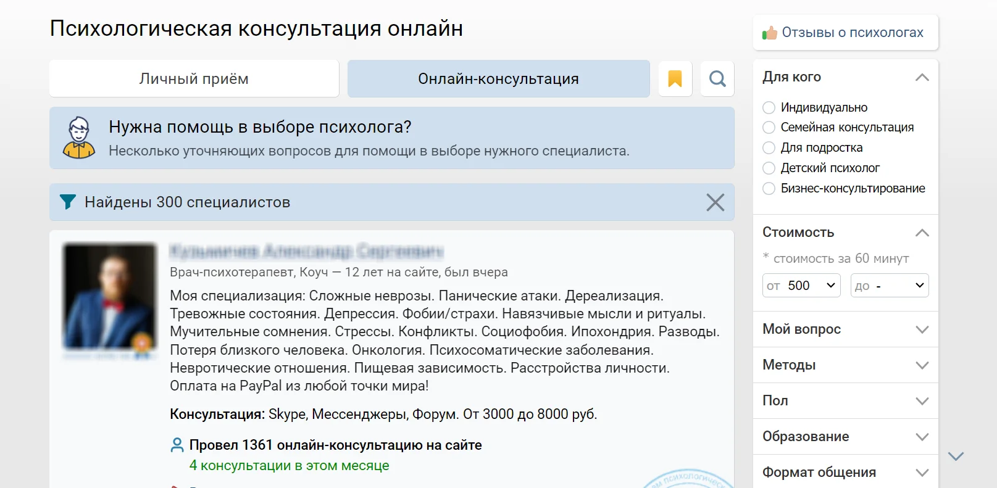Select the Индивидуально radio option
Viewport: 997px width, 488px height.
[769, 108]
